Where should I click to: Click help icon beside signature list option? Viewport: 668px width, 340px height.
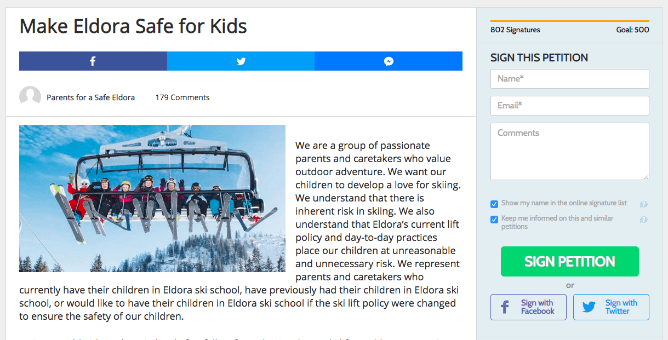click(x=644, y=204)
